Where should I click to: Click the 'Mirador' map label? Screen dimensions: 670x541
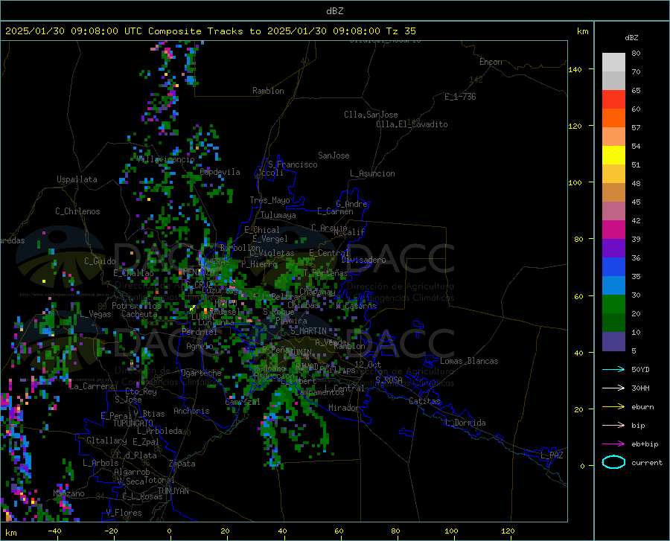click(343, 408)
